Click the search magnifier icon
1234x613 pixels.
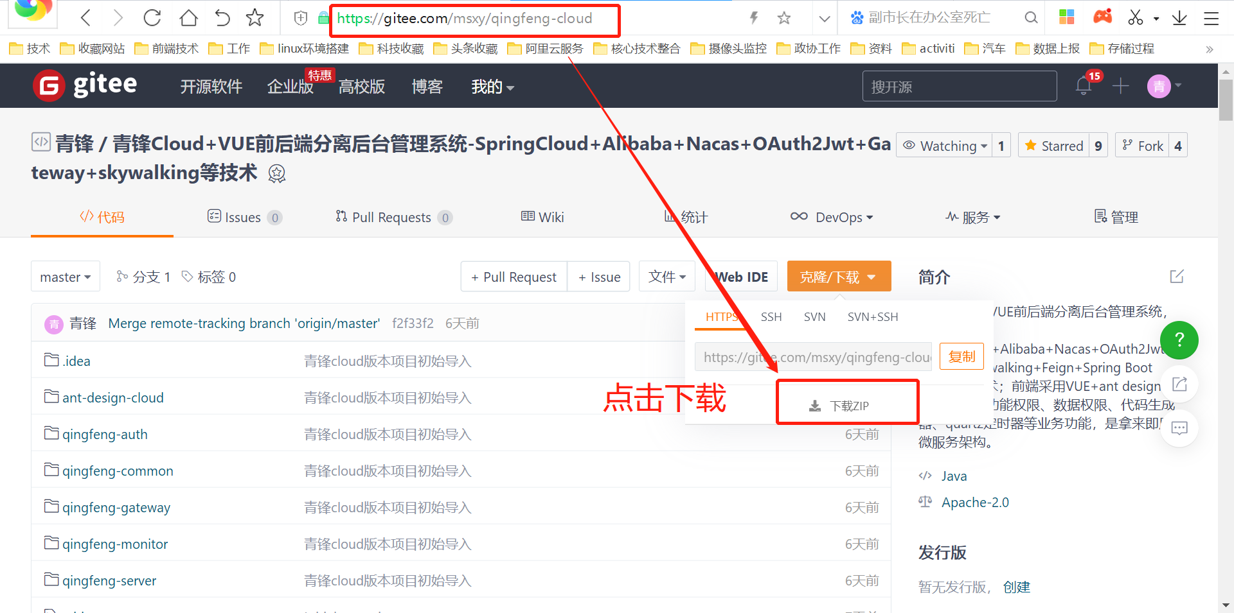pos(1031,18)
